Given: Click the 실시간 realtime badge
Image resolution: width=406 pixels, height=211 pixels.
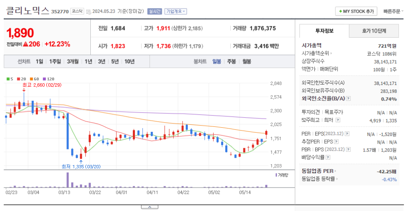Looking at the screenshot, I should [x=155, y=11].
